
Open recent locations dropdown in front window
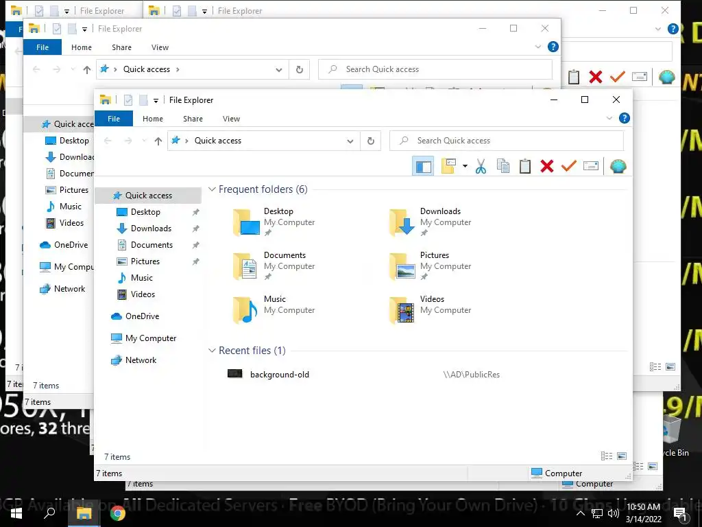[144, 141]
